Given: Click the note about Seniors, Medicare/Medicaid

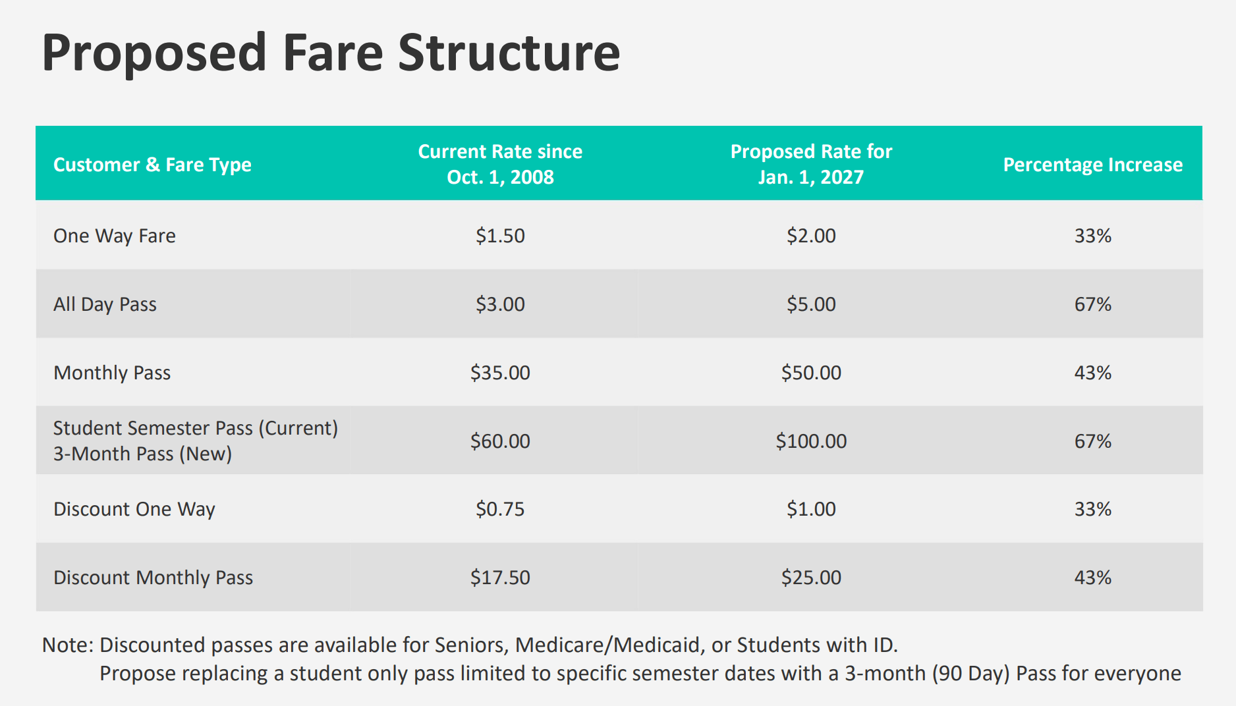Looking at the screenshot, I should coord(470,645).
